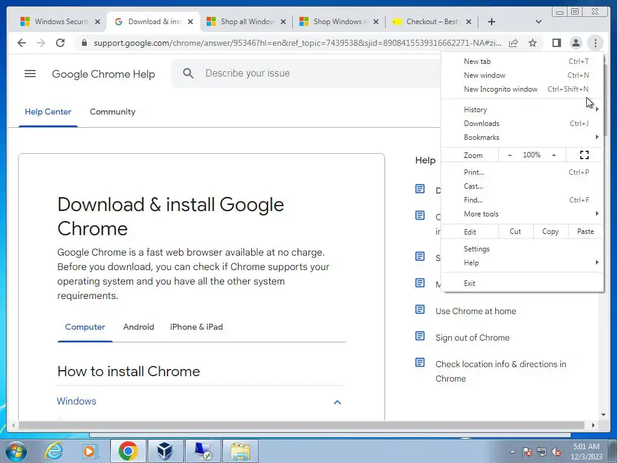617x463 pixels.
Task: Reload the current page
Action: point(60,43)
